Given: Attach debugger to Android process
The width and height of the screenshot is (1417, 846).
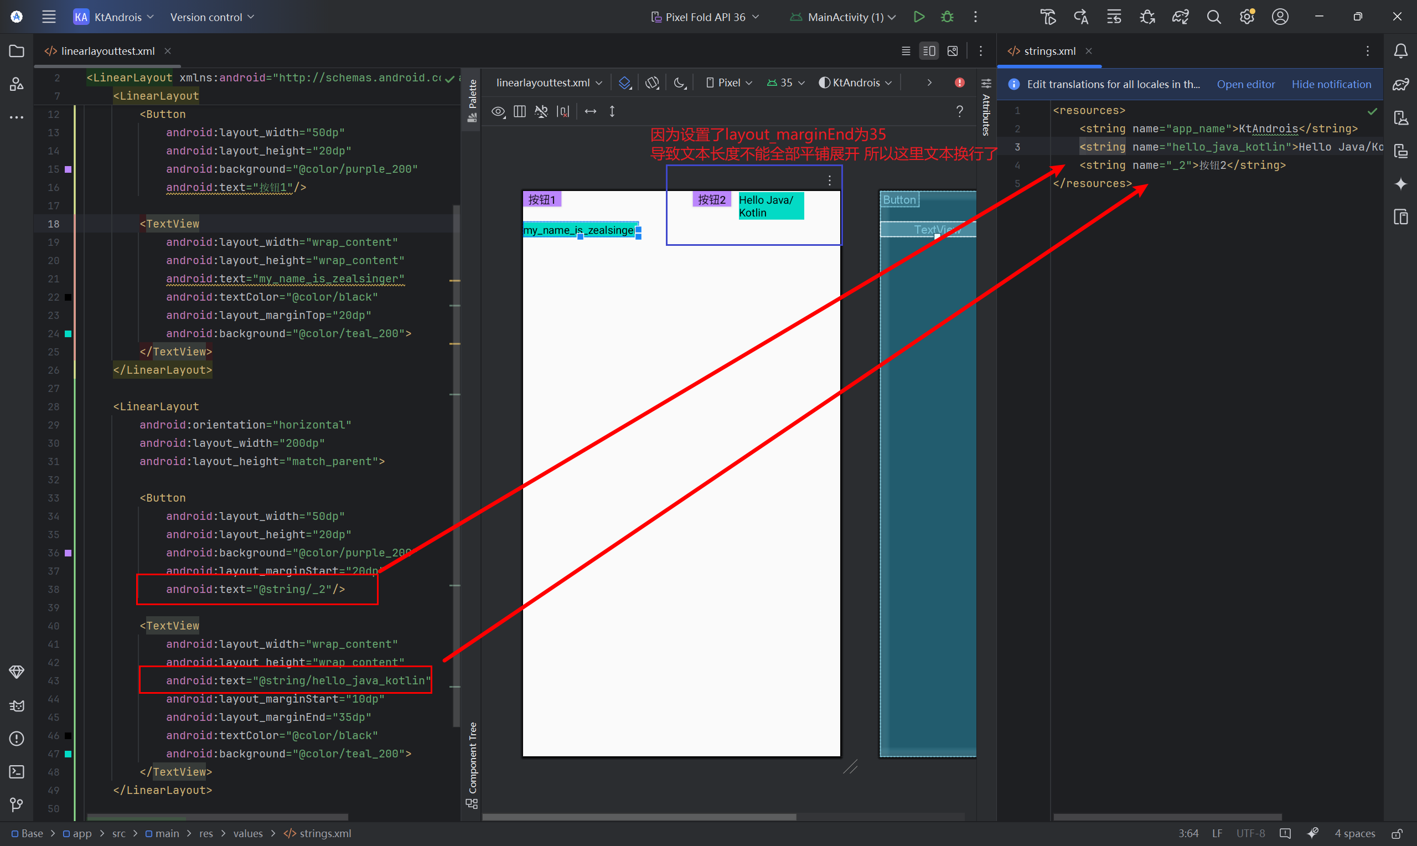Looking at the screenshot, I should 1147,17.
